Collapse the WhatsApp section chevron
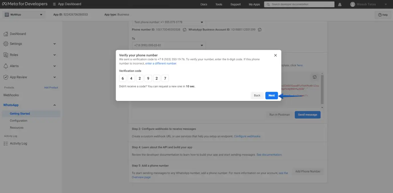393x193 pixels. point(55,105)
